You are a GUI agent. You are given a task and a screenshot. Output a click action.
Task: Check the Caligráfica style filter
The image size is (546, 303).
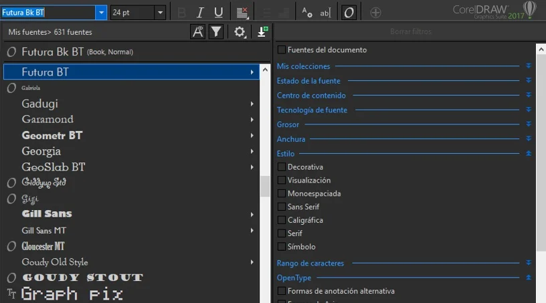[281, 220]
